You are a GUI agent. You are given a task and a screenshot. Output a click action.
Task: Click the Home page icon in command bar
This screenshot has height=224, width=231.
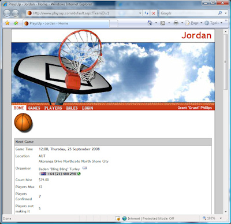pos(150,23)
